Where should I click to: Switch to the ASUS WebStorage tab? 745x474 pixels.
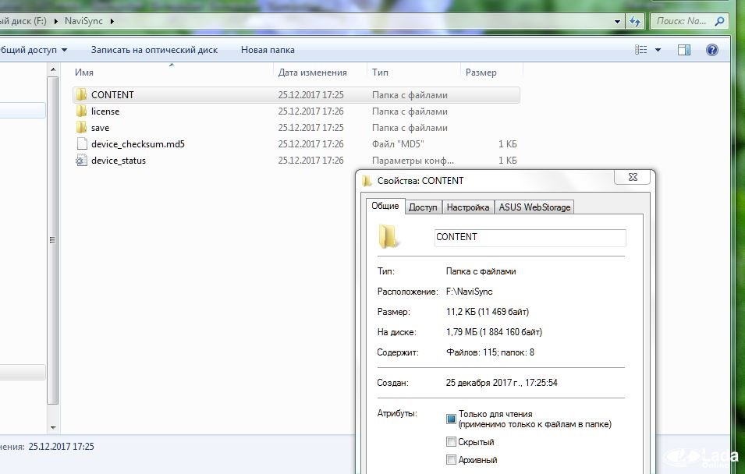coord(535,207)
